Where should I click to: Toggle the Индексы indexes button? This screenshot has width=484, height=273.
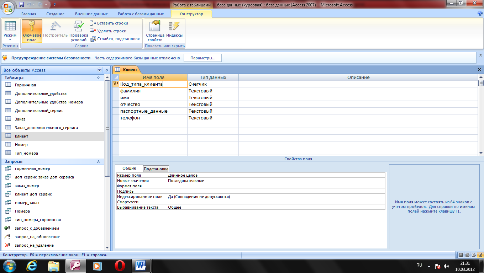pos(174,31)
